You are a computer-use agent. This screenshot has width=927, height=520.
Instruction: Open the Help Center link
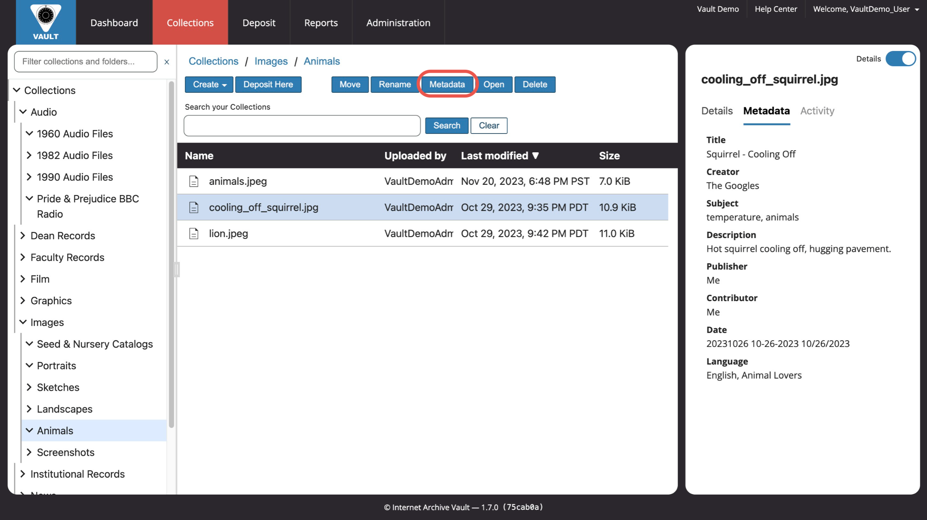776,9
